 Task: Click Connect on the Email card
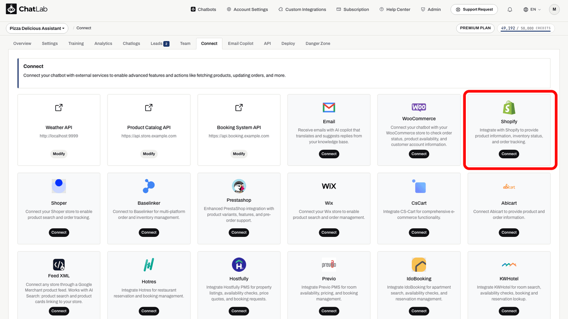[329, 154]
